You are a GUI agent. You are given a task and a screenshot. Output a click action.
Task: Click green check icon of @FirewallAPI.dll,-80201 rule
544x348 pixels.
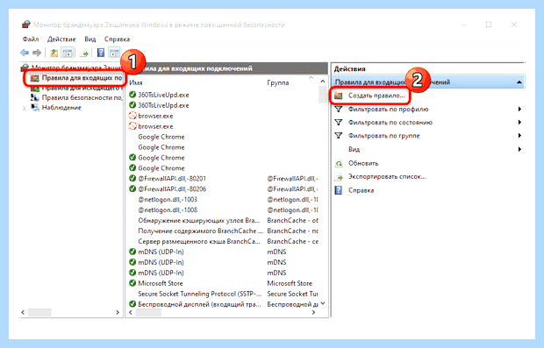(x=132, y=179)
